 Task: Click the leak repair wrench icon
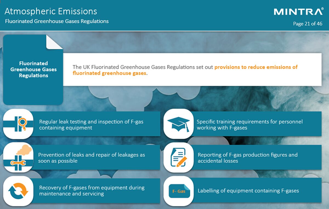tap(18, 157)
